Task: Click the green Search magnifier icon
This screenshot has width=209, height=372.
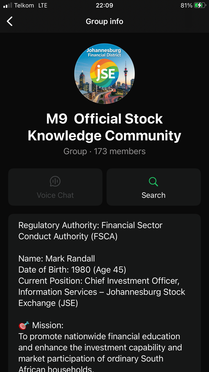Action: tap(153, 182)
